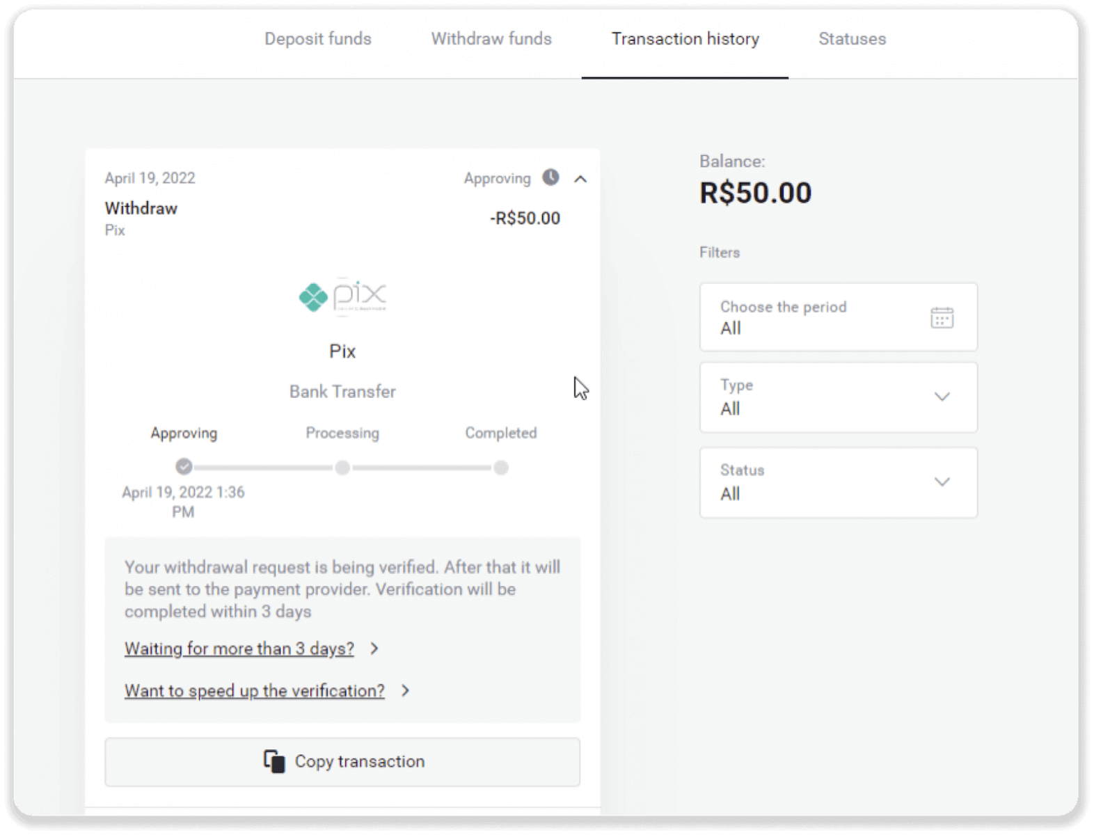Click the Processing dot on the progress tracker
Screen dimensions: 1094x835
pos(342,468)
